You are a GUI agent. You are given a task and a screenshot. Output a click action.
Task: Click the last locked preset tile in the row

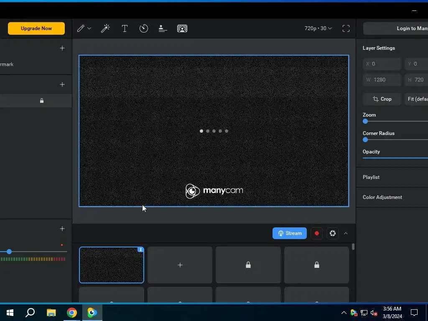pyautogui.click(x=317, y=265)
